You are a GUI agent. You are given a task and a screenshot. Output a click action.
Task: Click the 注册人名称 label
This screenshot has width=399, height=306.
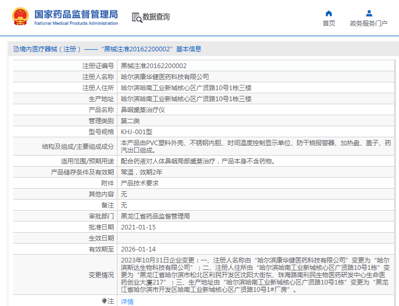98,77
